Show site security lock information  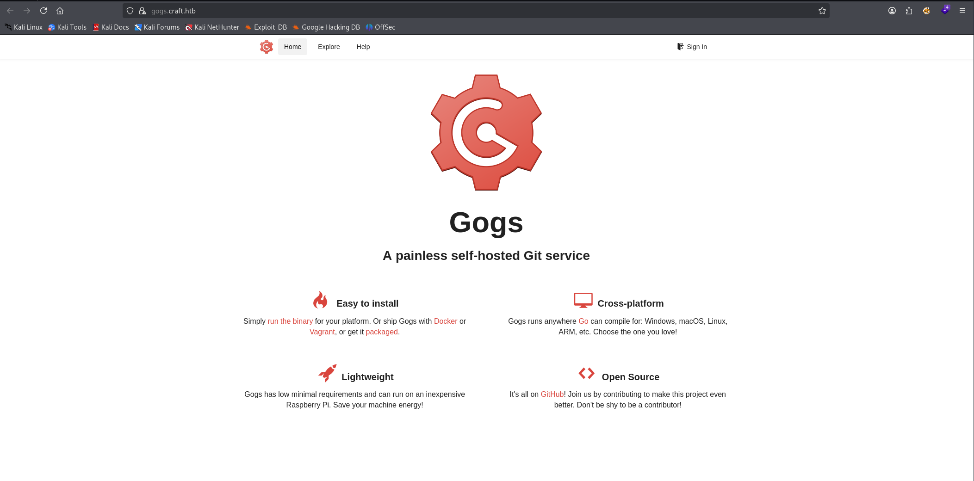point(143,11)
